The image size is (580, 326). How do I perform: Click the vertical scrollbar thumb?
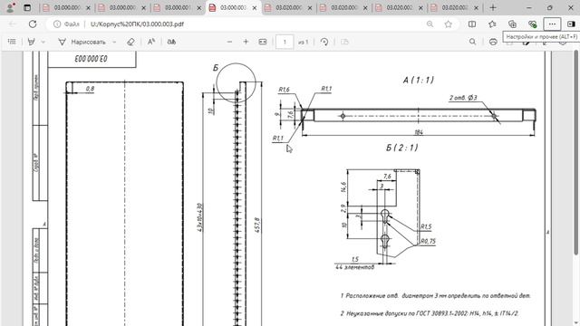[x=576, y=152]
